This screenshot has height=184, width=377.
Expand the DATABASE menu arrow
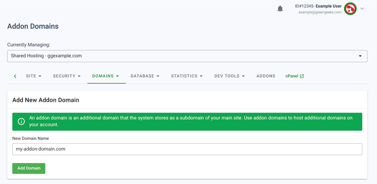point(158,76)
